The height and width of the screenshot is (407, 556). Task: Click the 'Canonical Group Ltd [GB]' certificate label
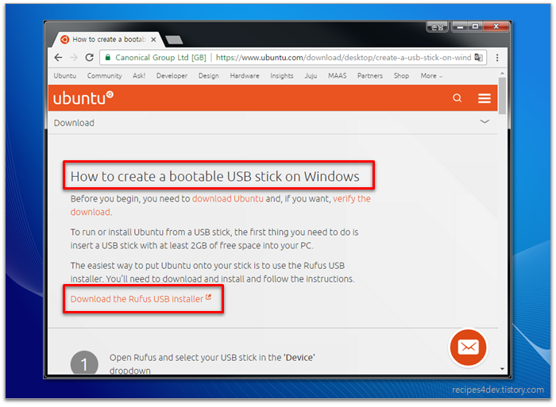point(160,57)
